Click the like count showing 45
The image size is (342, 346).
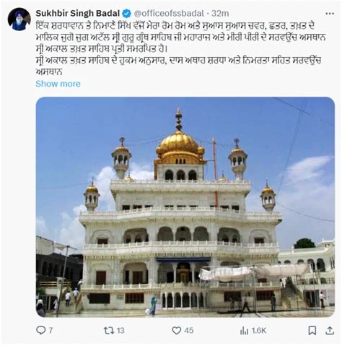(189, 330)
